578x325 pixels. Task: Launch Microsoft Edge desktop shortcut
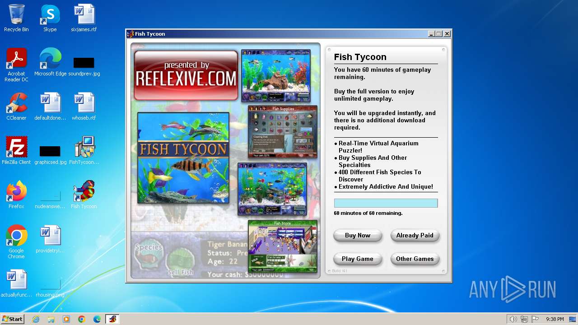50,62
